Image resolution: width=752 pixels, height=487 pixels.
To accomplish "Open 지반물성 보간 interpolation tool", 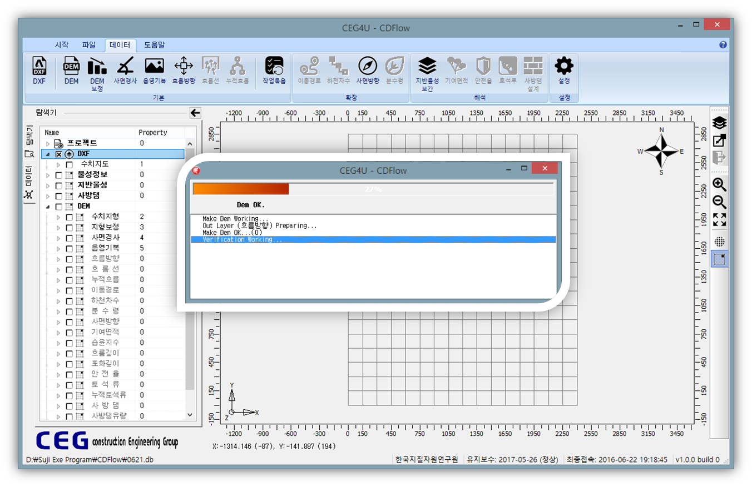I will click(427, 74).
